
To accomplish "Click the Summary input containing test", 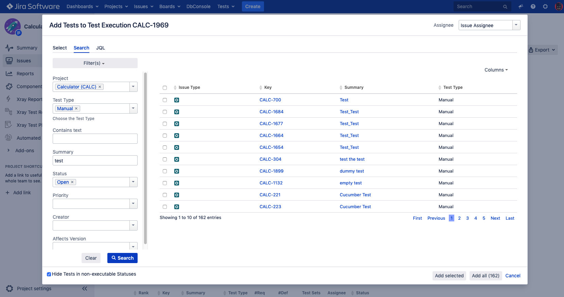I will (95, 160).
